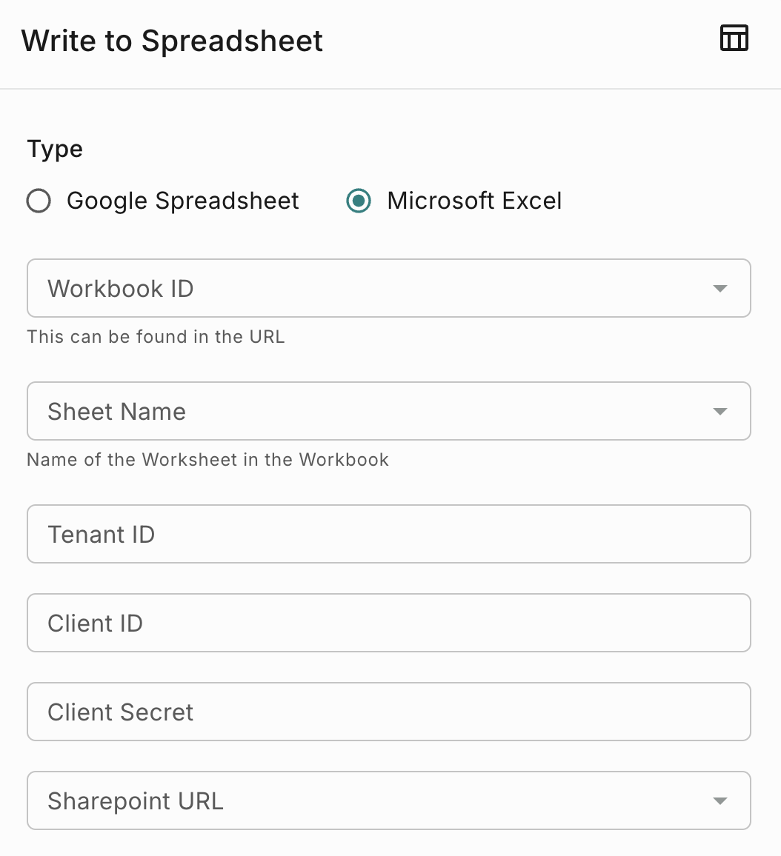This screenshot has height=856, width=781.
Task: Focus the Sharepoint URL field
Action: (x=389, y=801)
